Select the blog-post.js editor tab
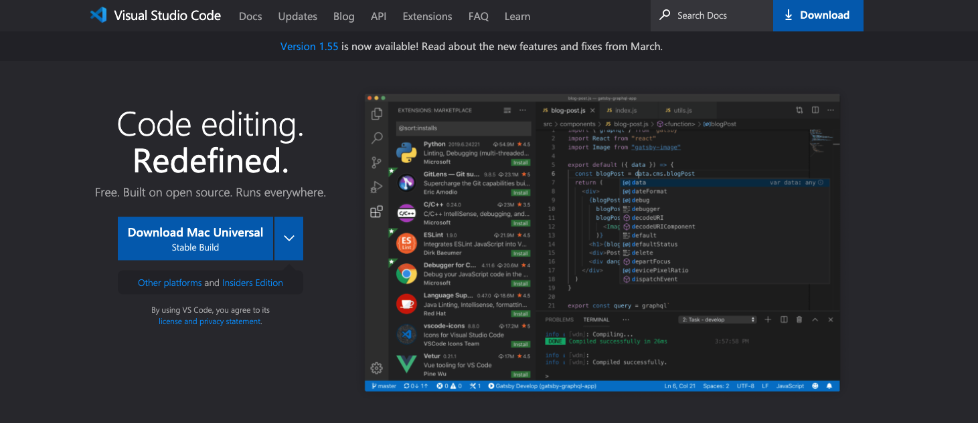The height and width of the screenshot is (423, 978). click(568, 110)
